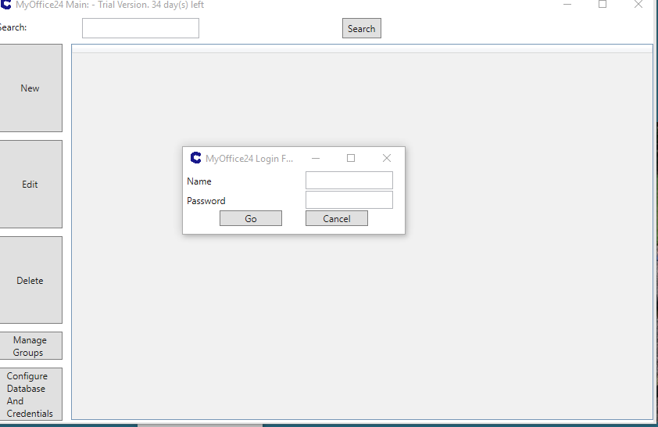Screen dimensions: 658x427
Task: Open Manage Groups
Action: tap(30, 346)
